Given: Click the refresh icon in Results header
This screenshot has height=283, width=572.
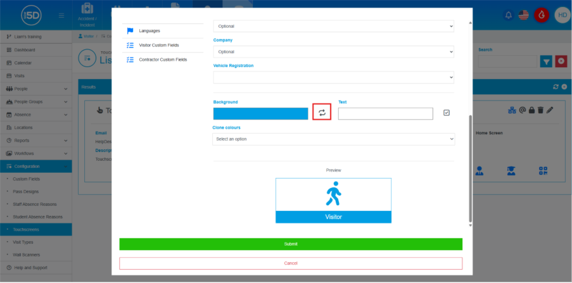Looking at the screenshot, I should click(556, 87).
